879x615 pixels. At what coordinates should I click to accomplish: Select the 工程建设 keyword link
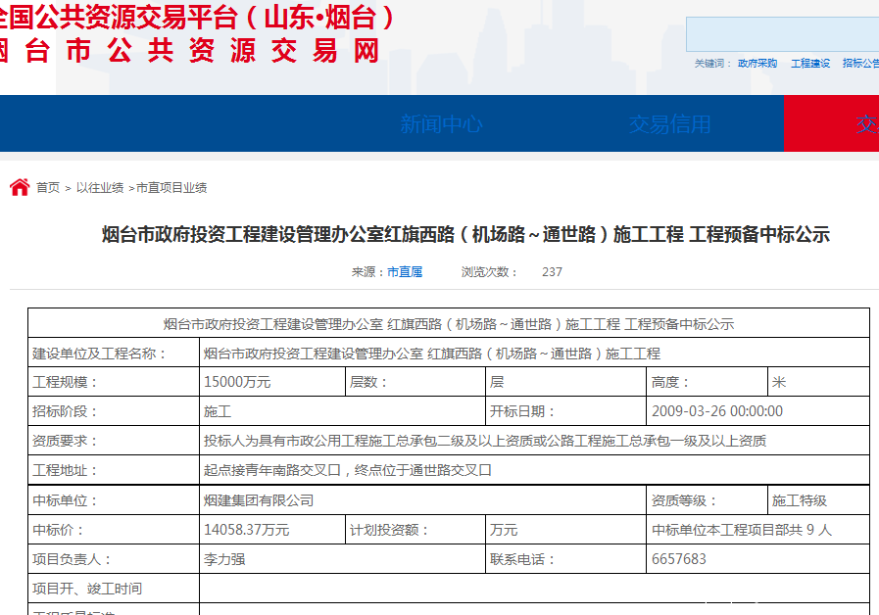coord(810,63)
